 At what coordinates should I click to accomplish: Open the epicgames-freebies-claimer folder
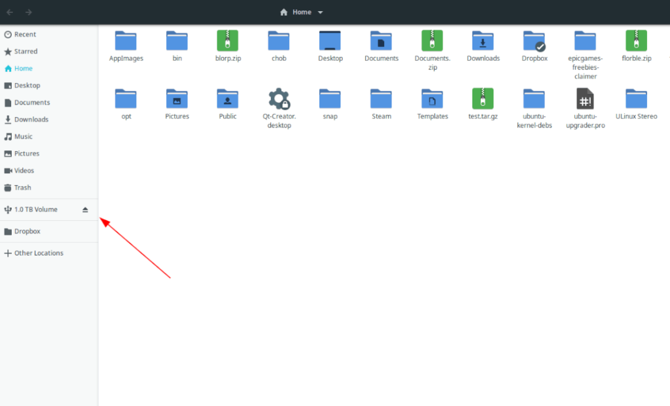click(585, 41)
